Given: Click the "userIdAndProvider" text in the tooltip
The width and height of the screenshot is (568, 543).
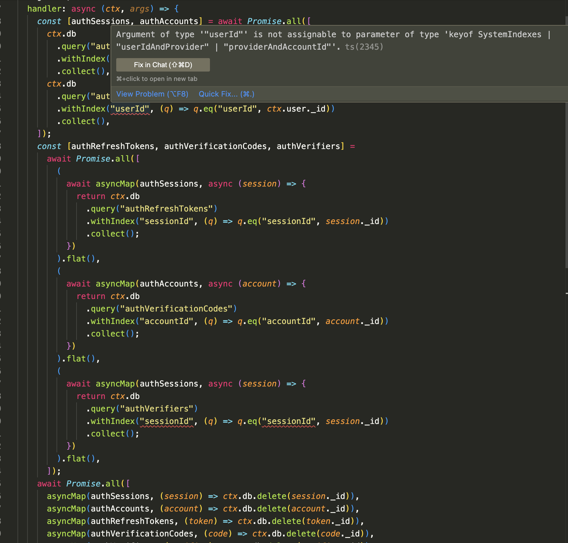Looking at the screenshot, I should pyautogui.click(x=162, y=47).
